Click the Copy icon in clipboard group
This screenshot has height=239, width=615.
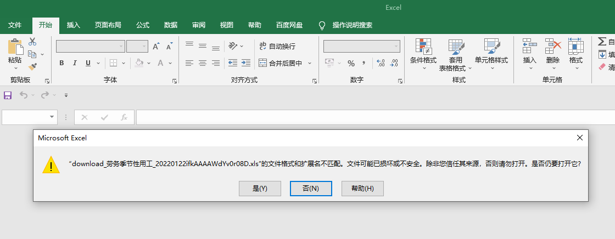click(x=32, y=54)
